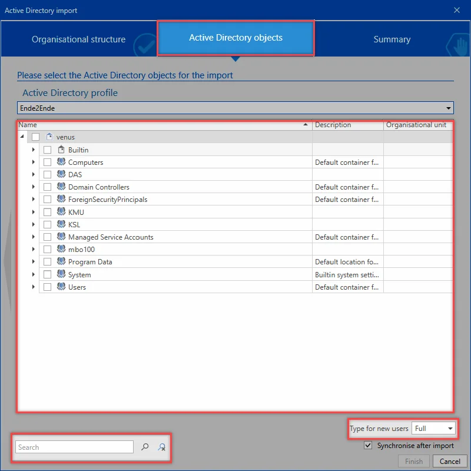
Task: Click the Finish button
Action: pyautogui.click(x=414, y=461)
